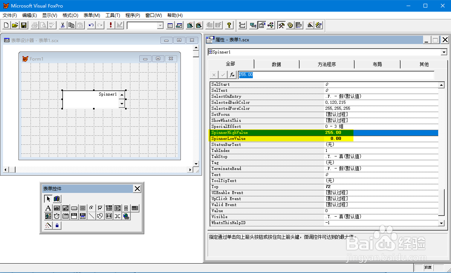
Task: Click the Set Tab Order toolbar icon
Action: tap(242, 25)
